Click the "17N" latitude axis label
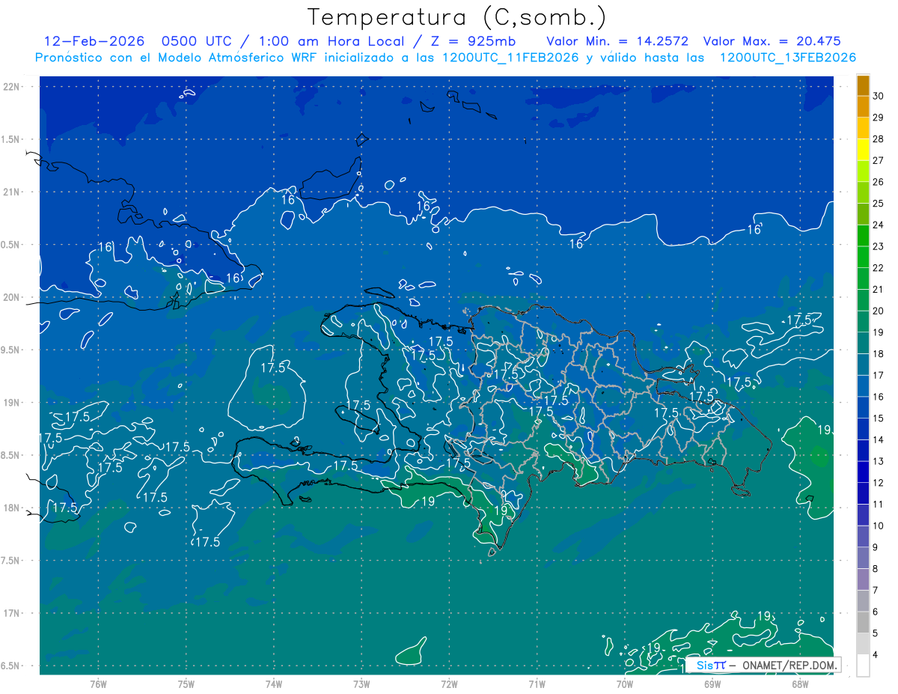Screen dimensions: 898x694 11,613
